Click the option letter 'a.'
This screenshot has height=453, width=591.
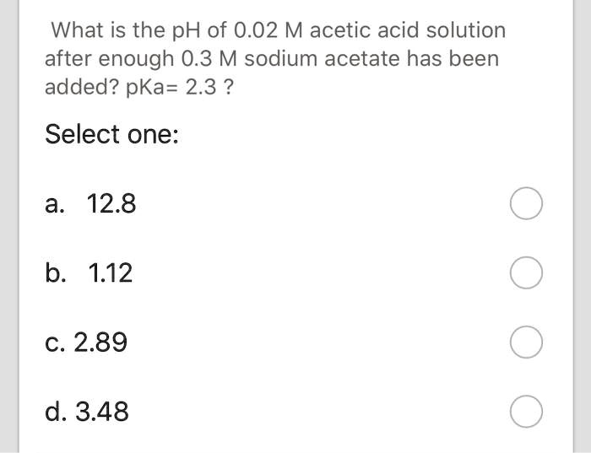(56, 204)
